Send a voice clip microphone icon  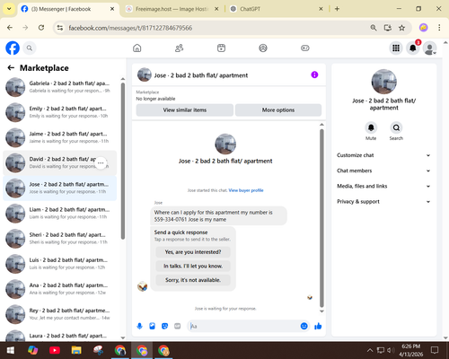pyautogui.click(x=139, y=326)
